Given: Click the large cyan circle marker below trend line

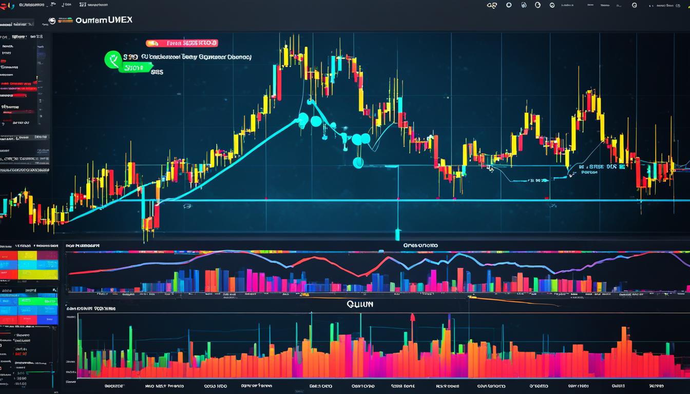Looking at the screenshot, I should (x=358, y=163).
